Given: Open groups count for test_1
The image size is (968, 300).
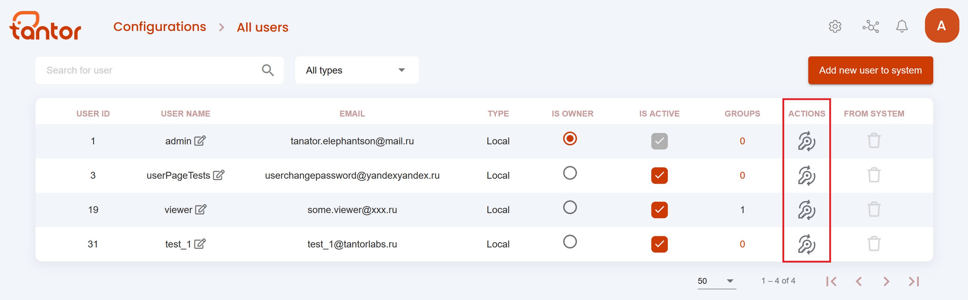Looking at the screenshot, I should click(742, 244).
